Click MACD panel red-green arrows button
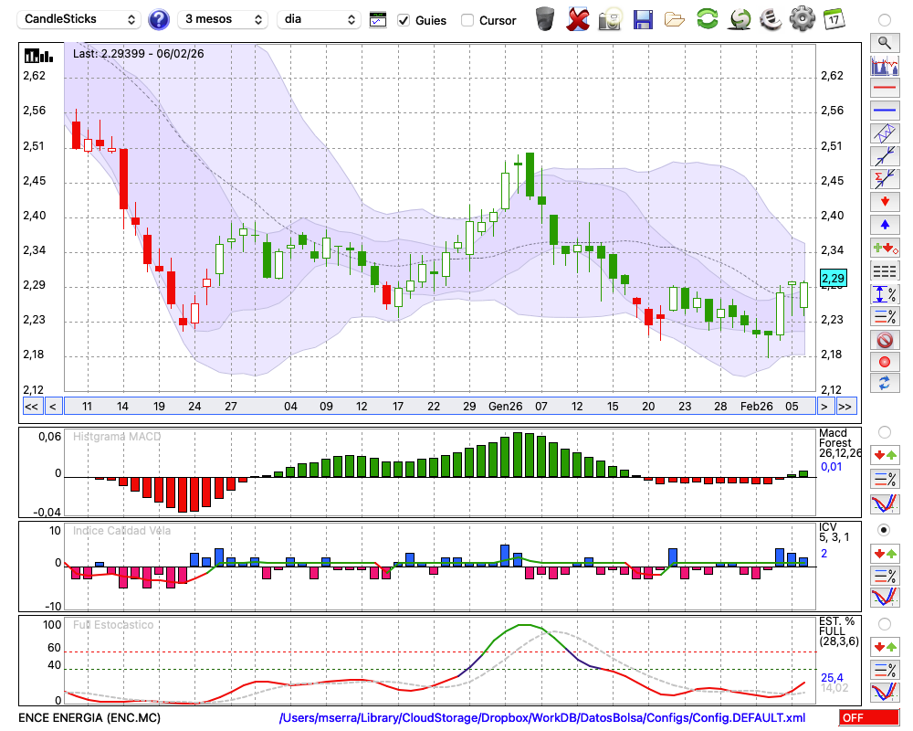 point(885,455)
